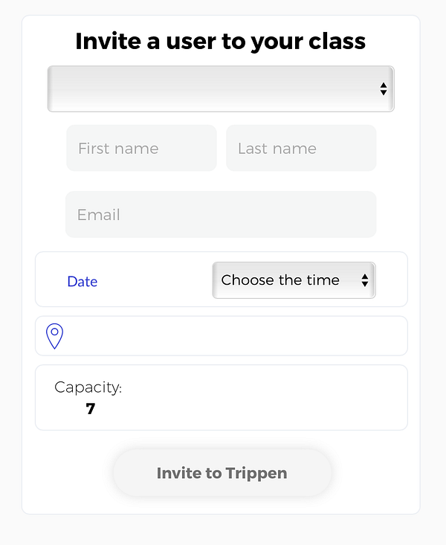Click the empty right side of Capacity box
Screen dimensions: 446x545
click(x=297, y=398)
